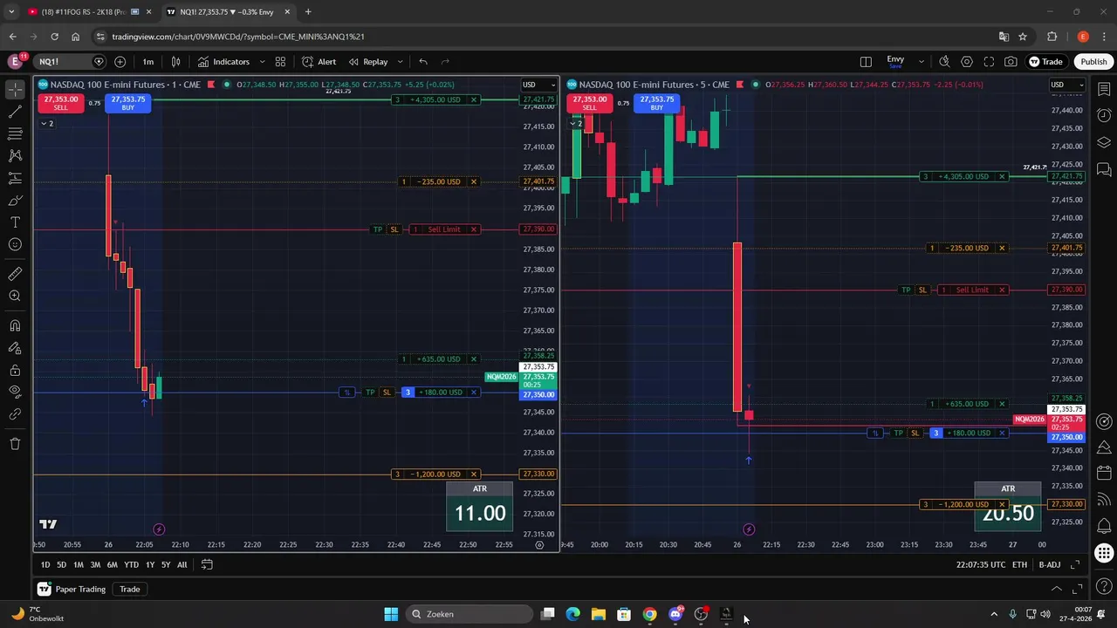Change the USD currency on the right chart

(x=1066, y=85)
